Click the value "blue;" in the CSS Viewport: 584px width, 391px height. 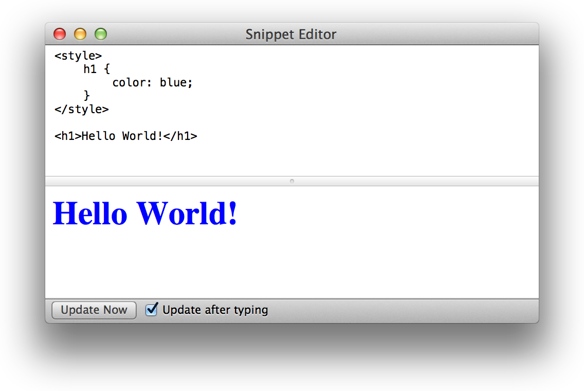click(176, 82)
